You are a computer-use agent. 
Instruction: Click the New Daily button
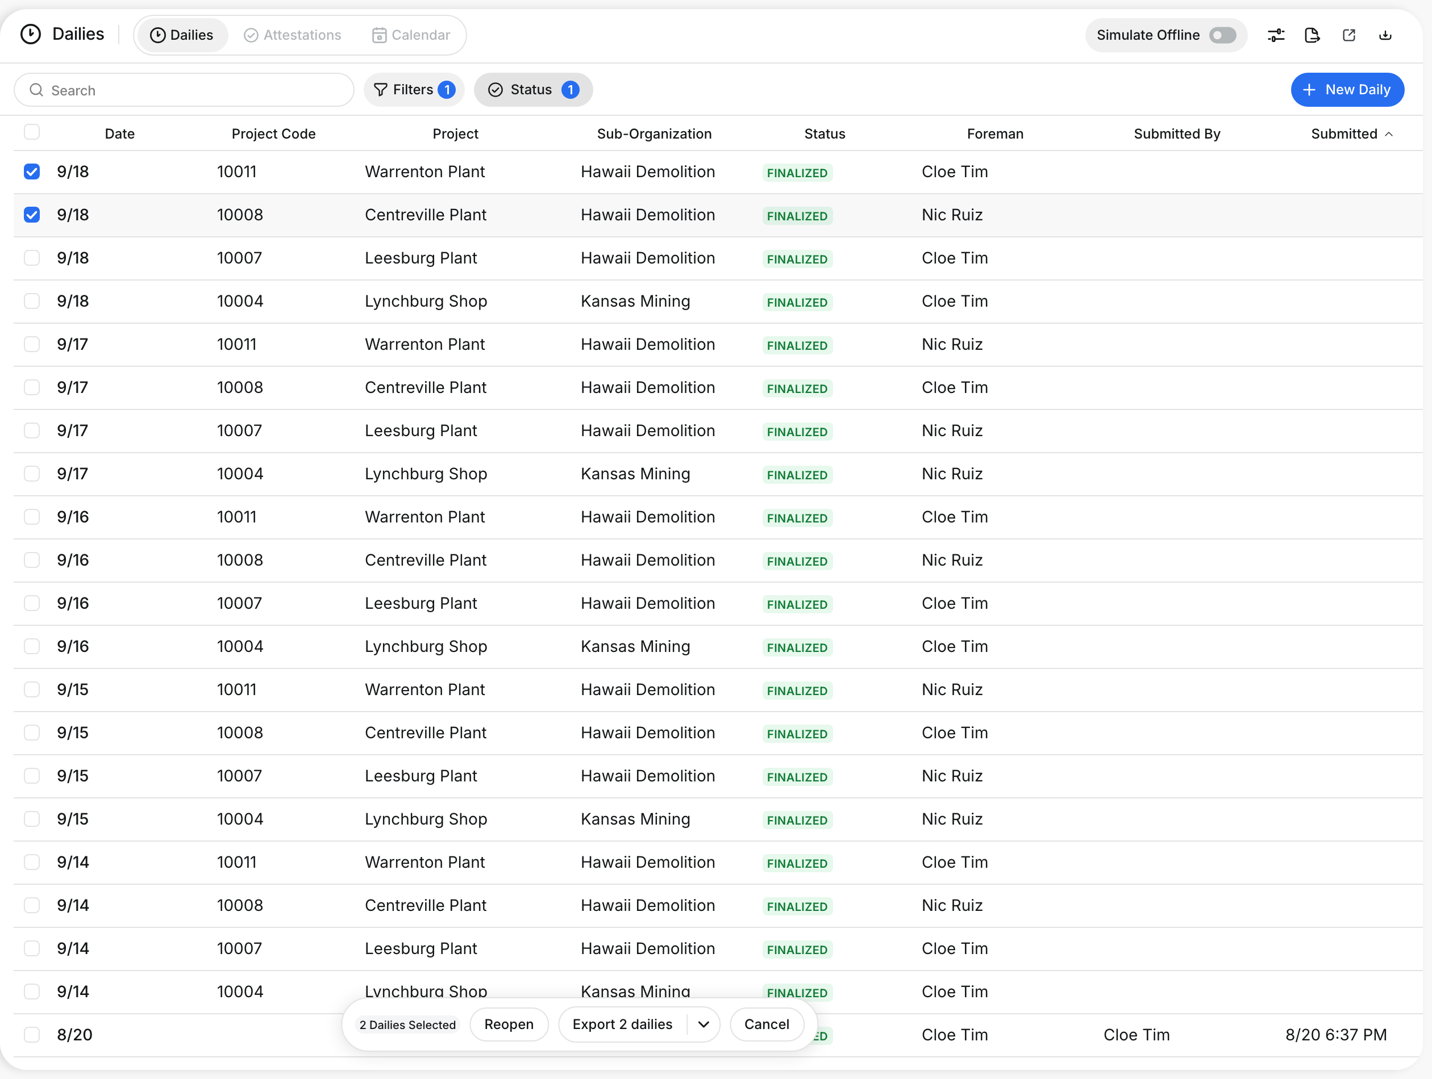[x=1347, y=90]
